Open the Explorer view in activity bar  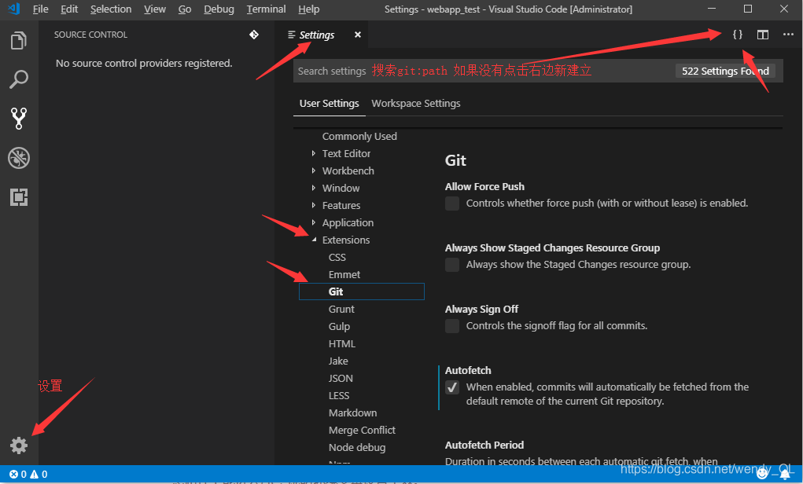click(19, 40)
